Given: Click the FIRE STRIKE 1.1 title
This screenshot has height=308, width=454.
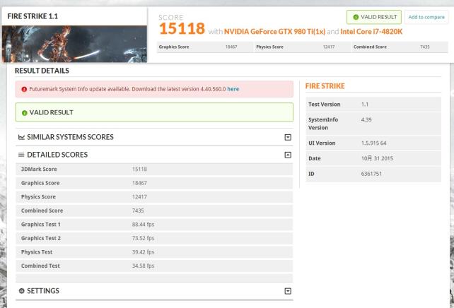Looking at the screenshot, I should pos(33,16).
